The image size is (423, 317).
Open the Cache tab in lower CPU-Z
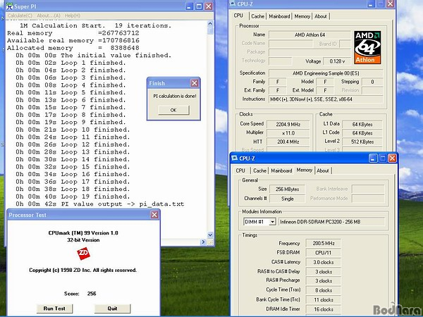(259, 170)
